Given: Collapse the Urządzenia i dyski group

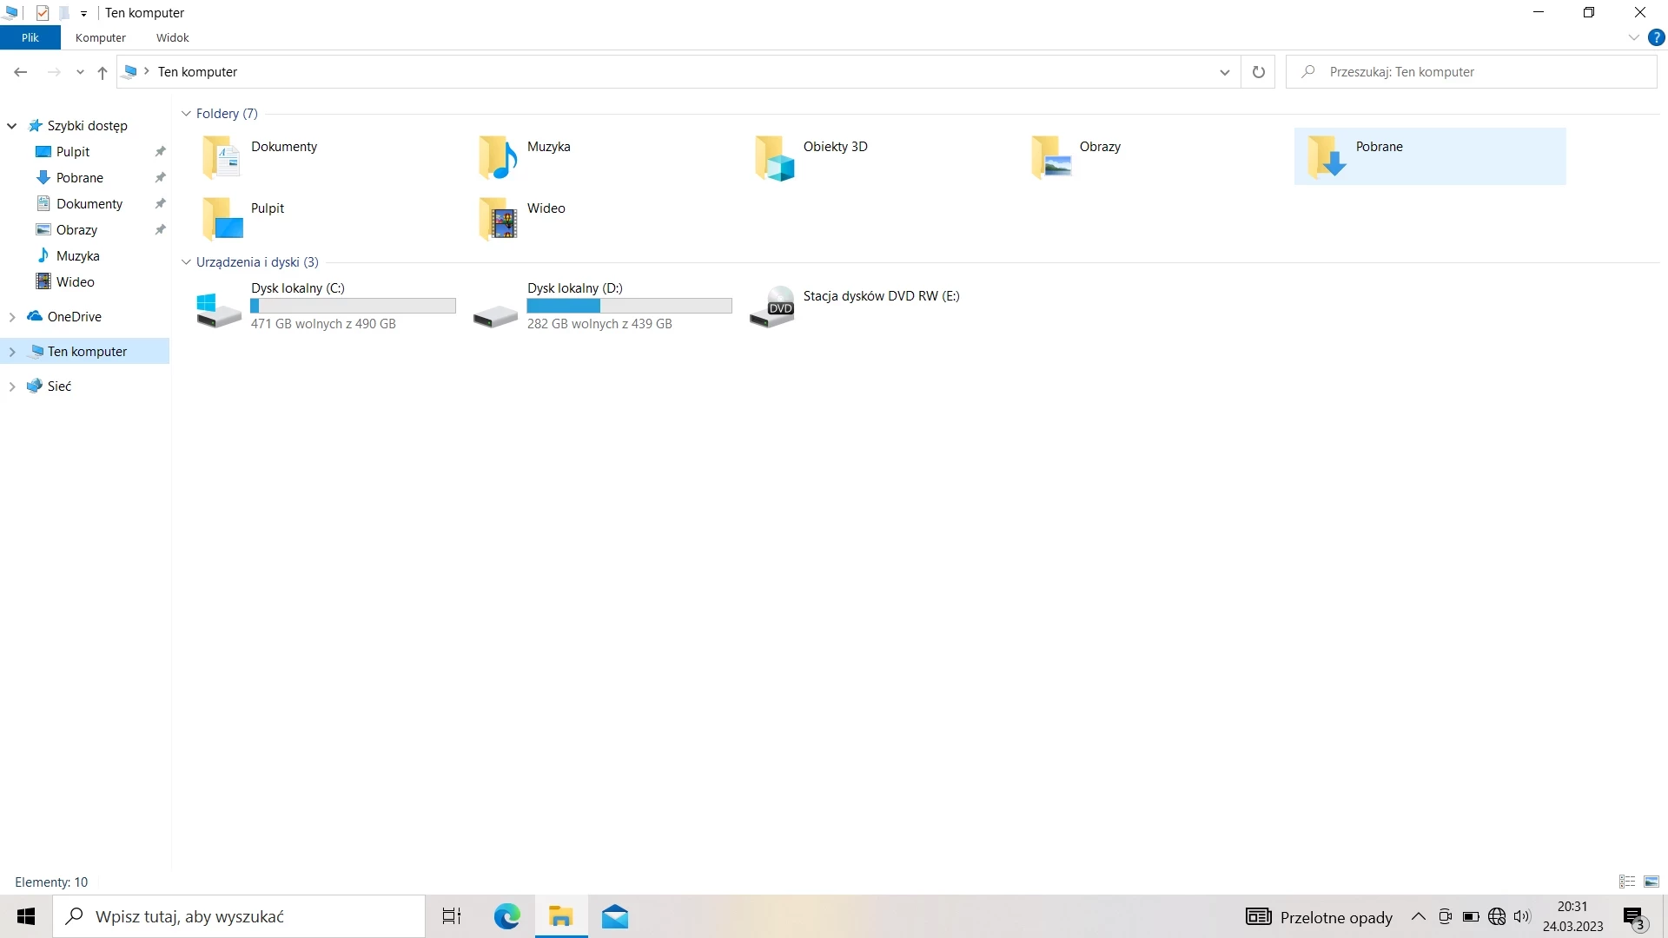Looking at the screenshot, I should [x=186, y=262].
